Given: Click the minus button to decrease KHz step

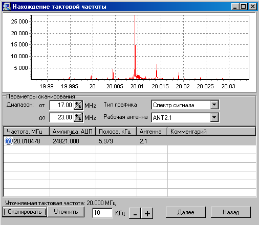Looking at the screenshot, I should pyautogui.click(x=135, y=213).
